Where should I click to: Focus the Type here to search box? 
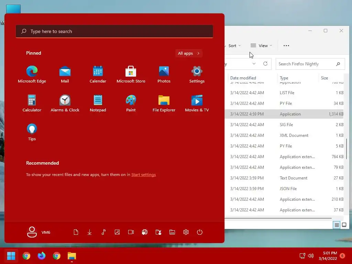[114, 31]
